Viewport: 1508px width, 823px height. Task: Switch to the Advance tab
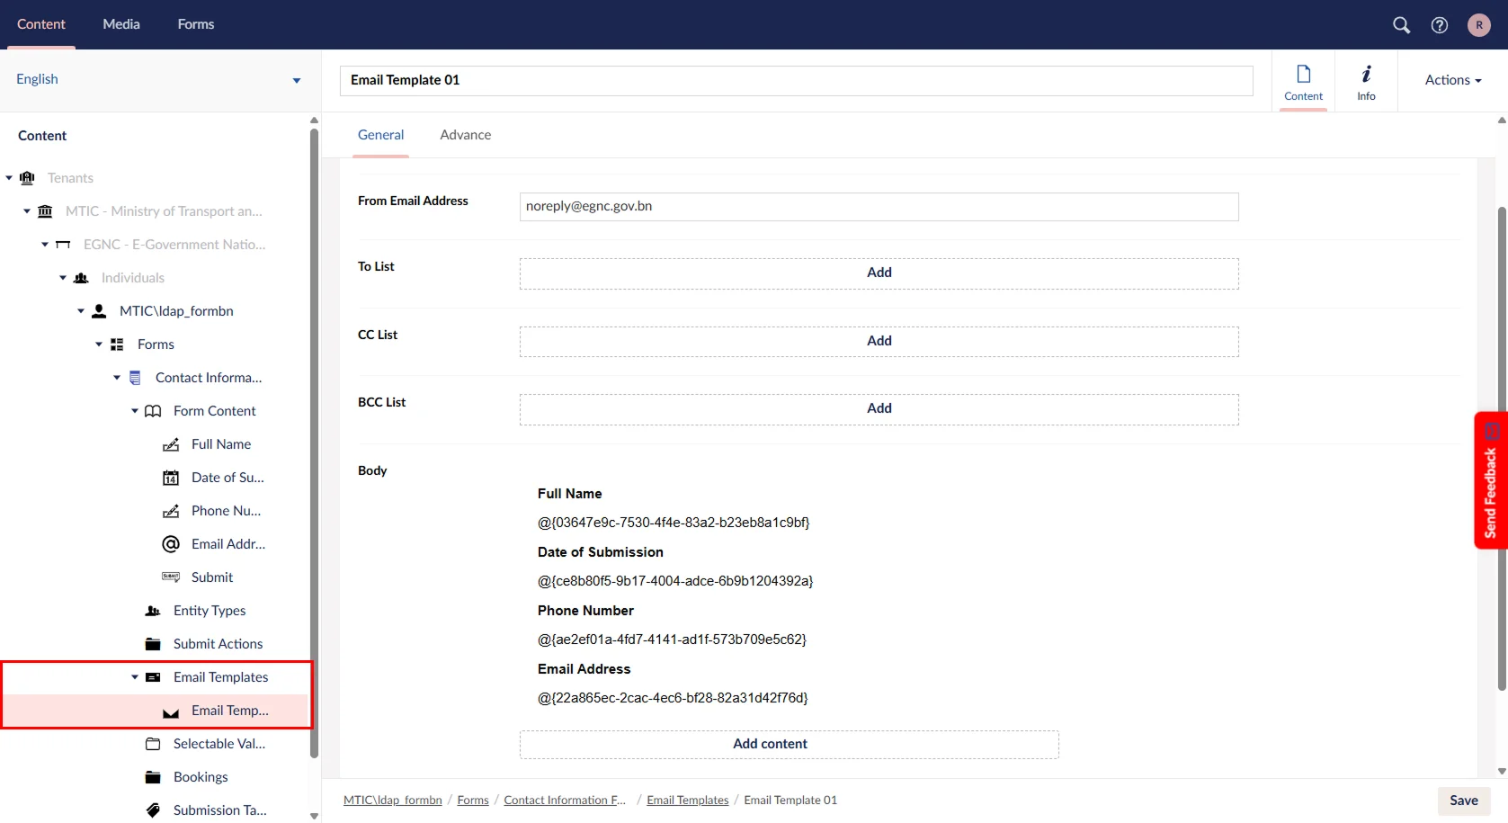click(x=465, y=135)
